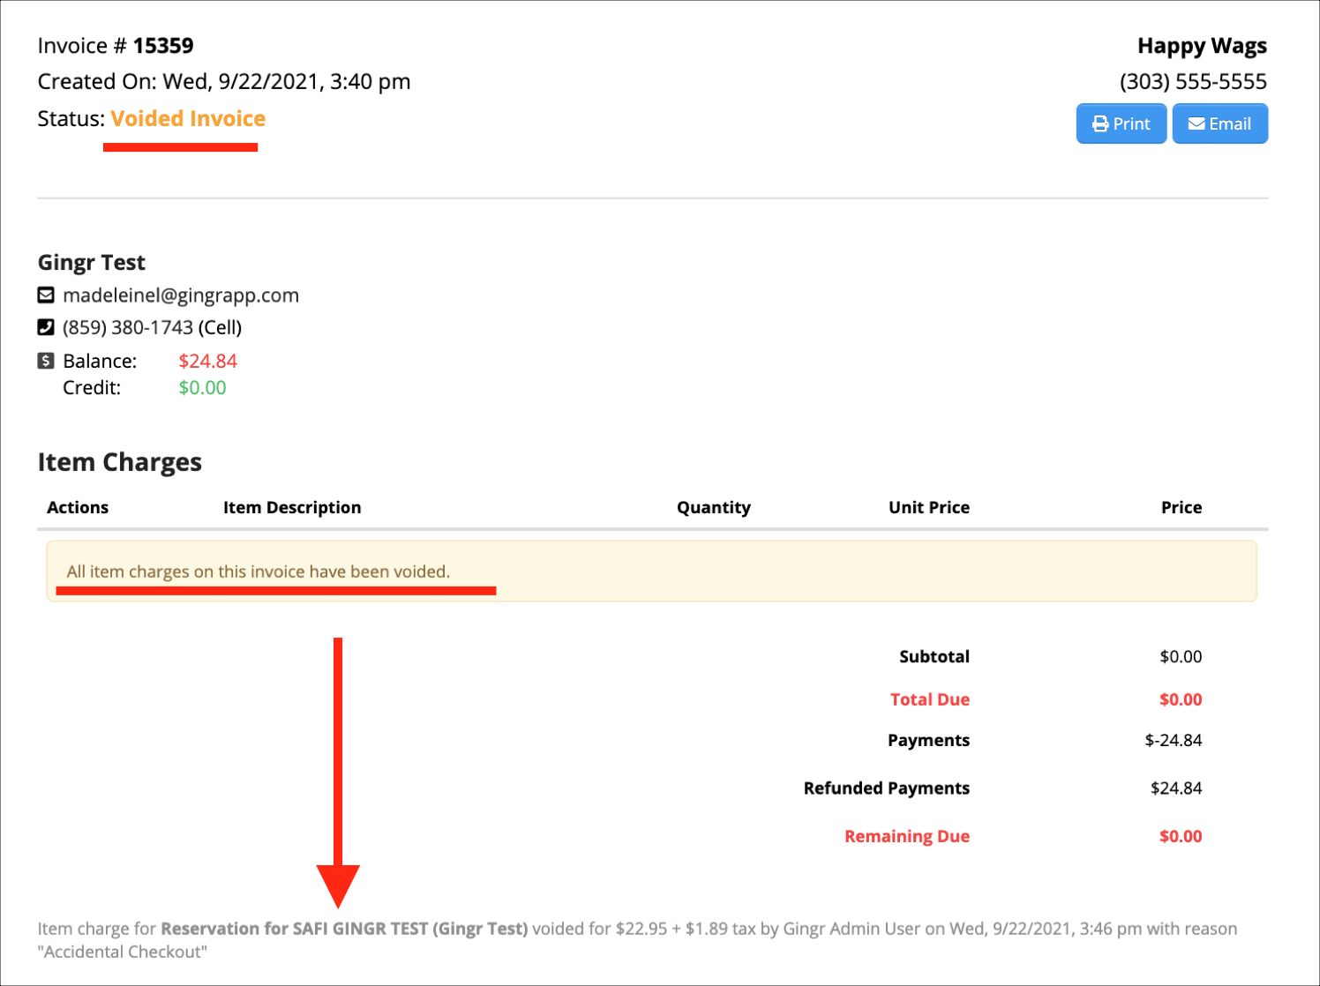
Task: Click the envelope icon beside customer email
Action: coord(46,295)
